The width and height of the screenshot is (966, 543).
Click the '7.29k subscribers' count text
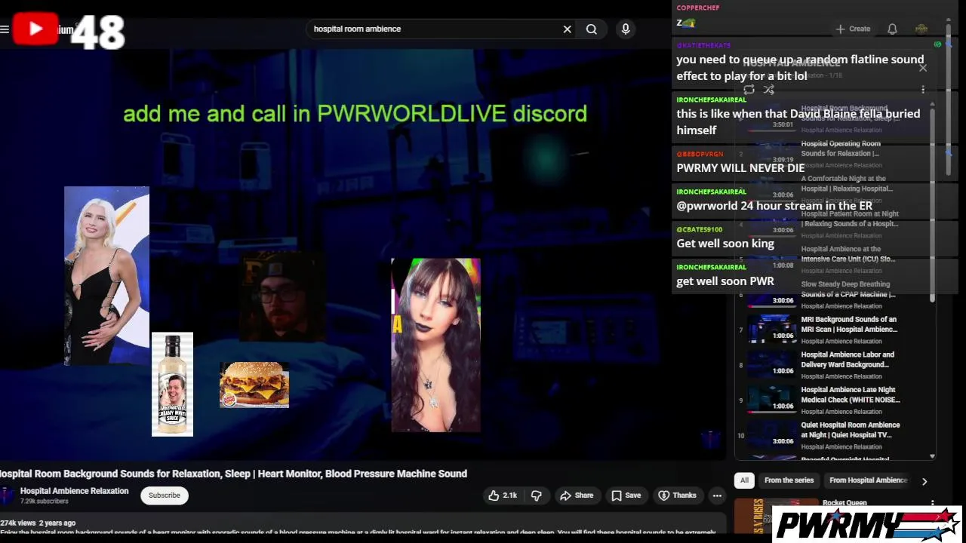tap(45, 501)
